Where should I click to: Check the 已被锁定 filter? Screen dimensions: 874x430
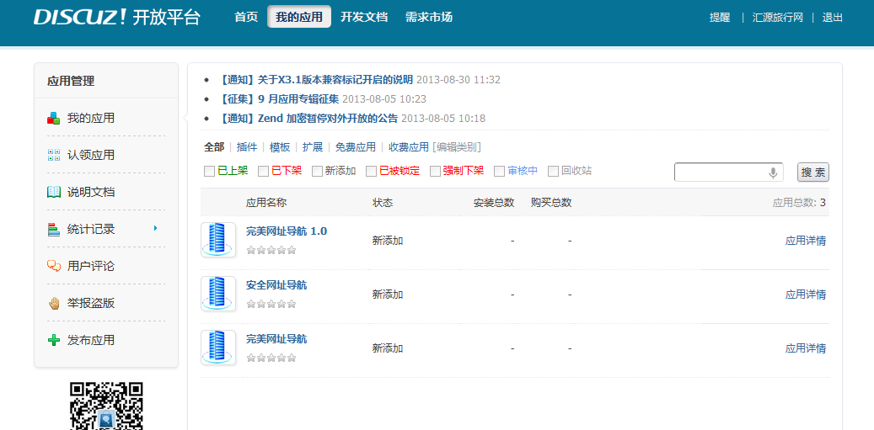click(x=371, y=172)
